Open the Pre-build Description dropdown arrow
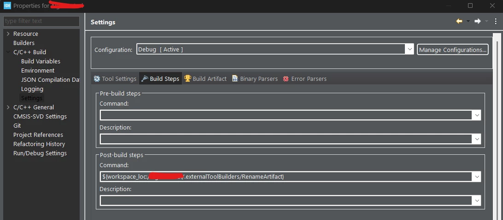The width and height of the screenshot is (503, 220). coord(477,139)
